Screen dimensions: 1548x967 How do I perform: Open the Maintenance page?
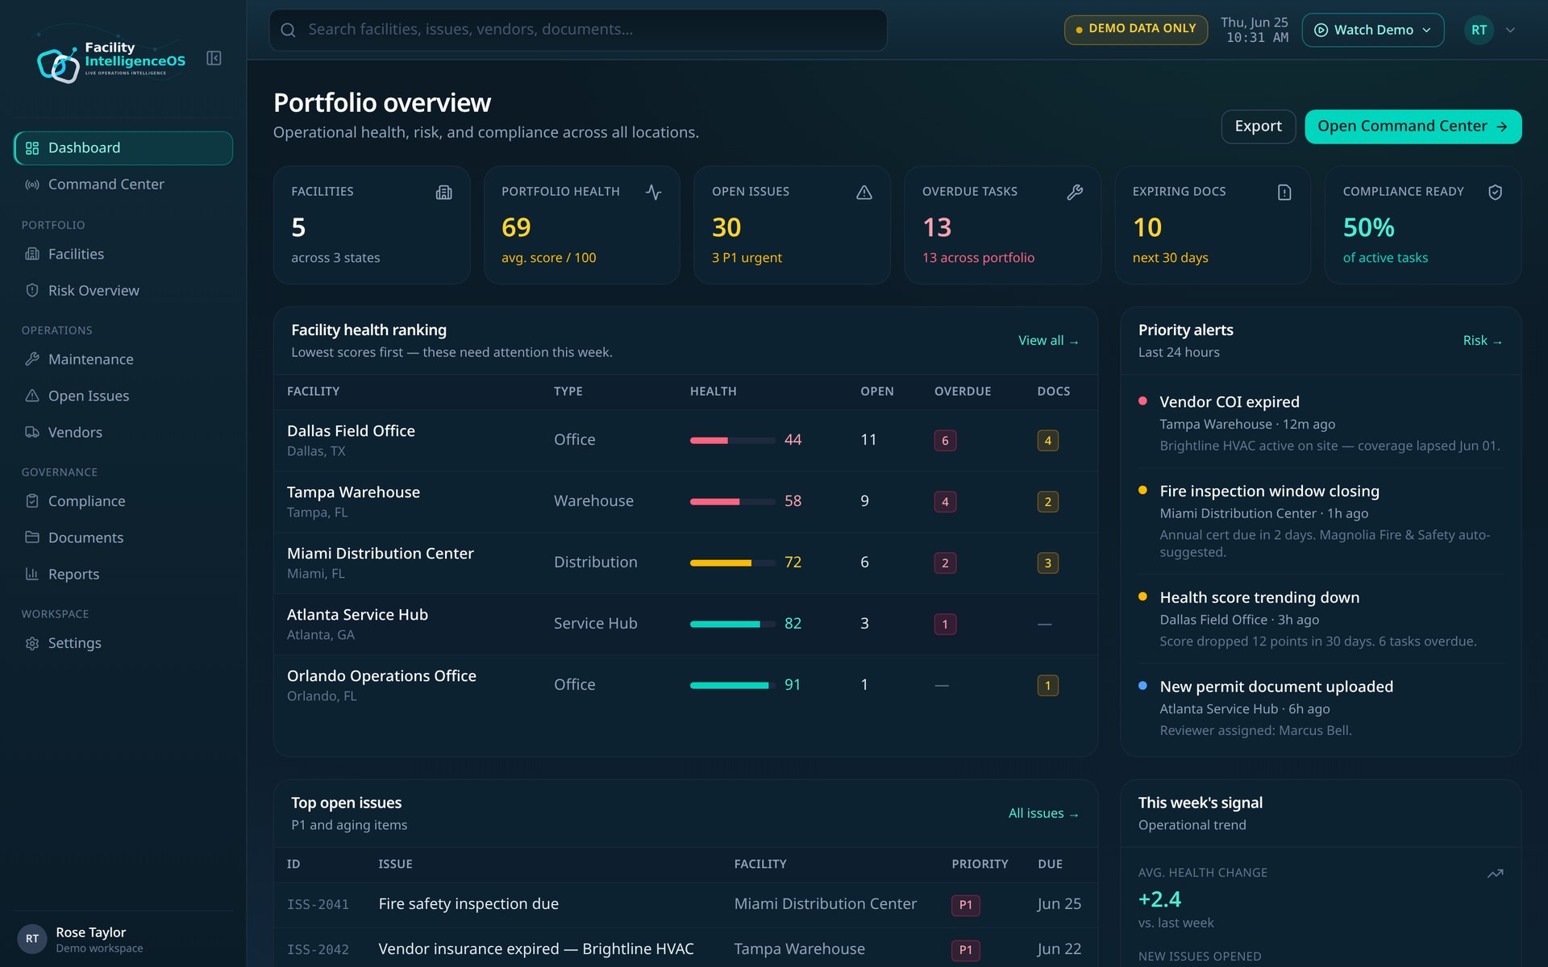(123, 359)
